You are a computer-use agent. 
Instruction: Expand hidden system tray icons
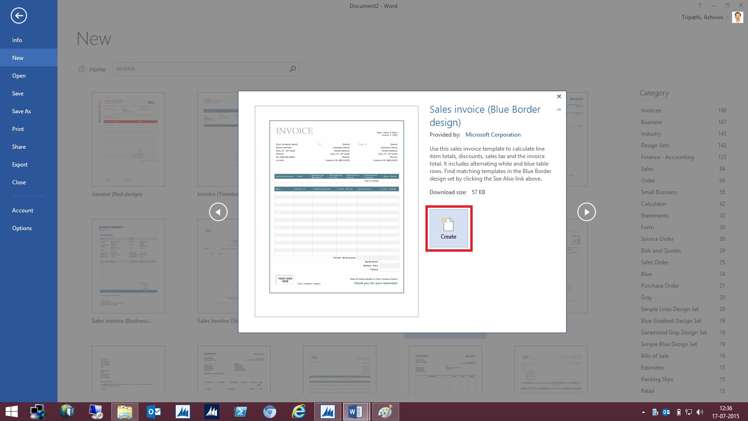[x=644, y=412]
